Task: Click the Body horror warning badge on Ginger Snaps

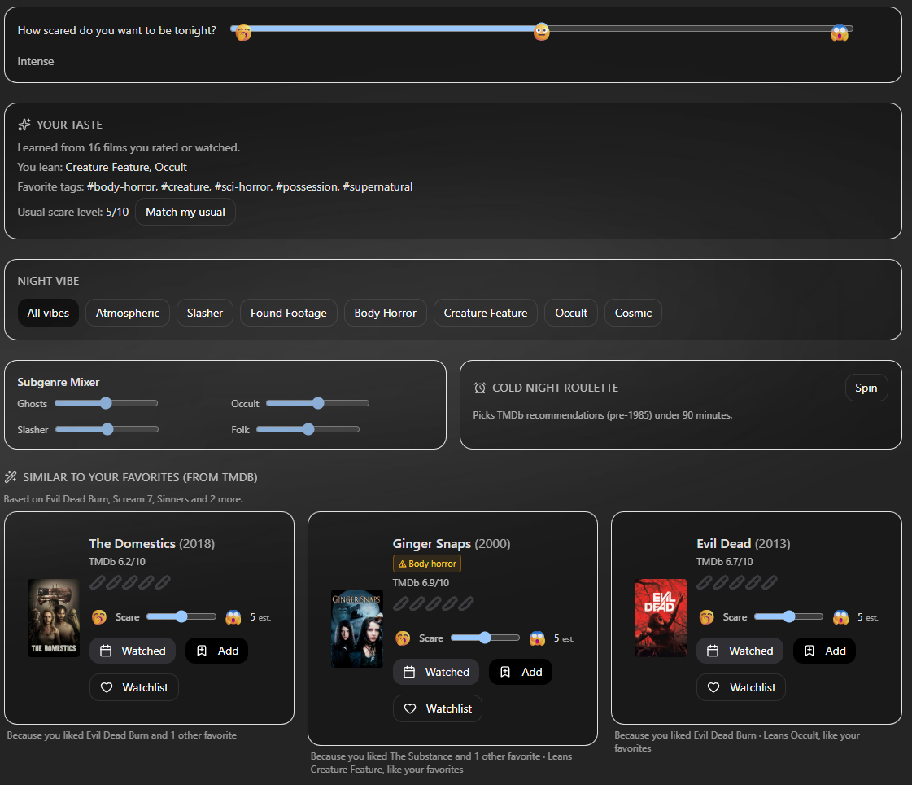Action: click(427, 564)
